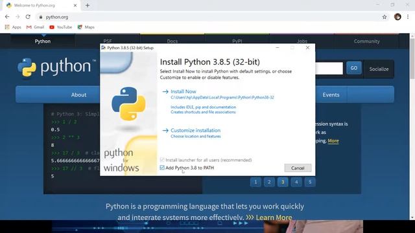Go to slide 5 in the carousel

[x=310, y=182]
